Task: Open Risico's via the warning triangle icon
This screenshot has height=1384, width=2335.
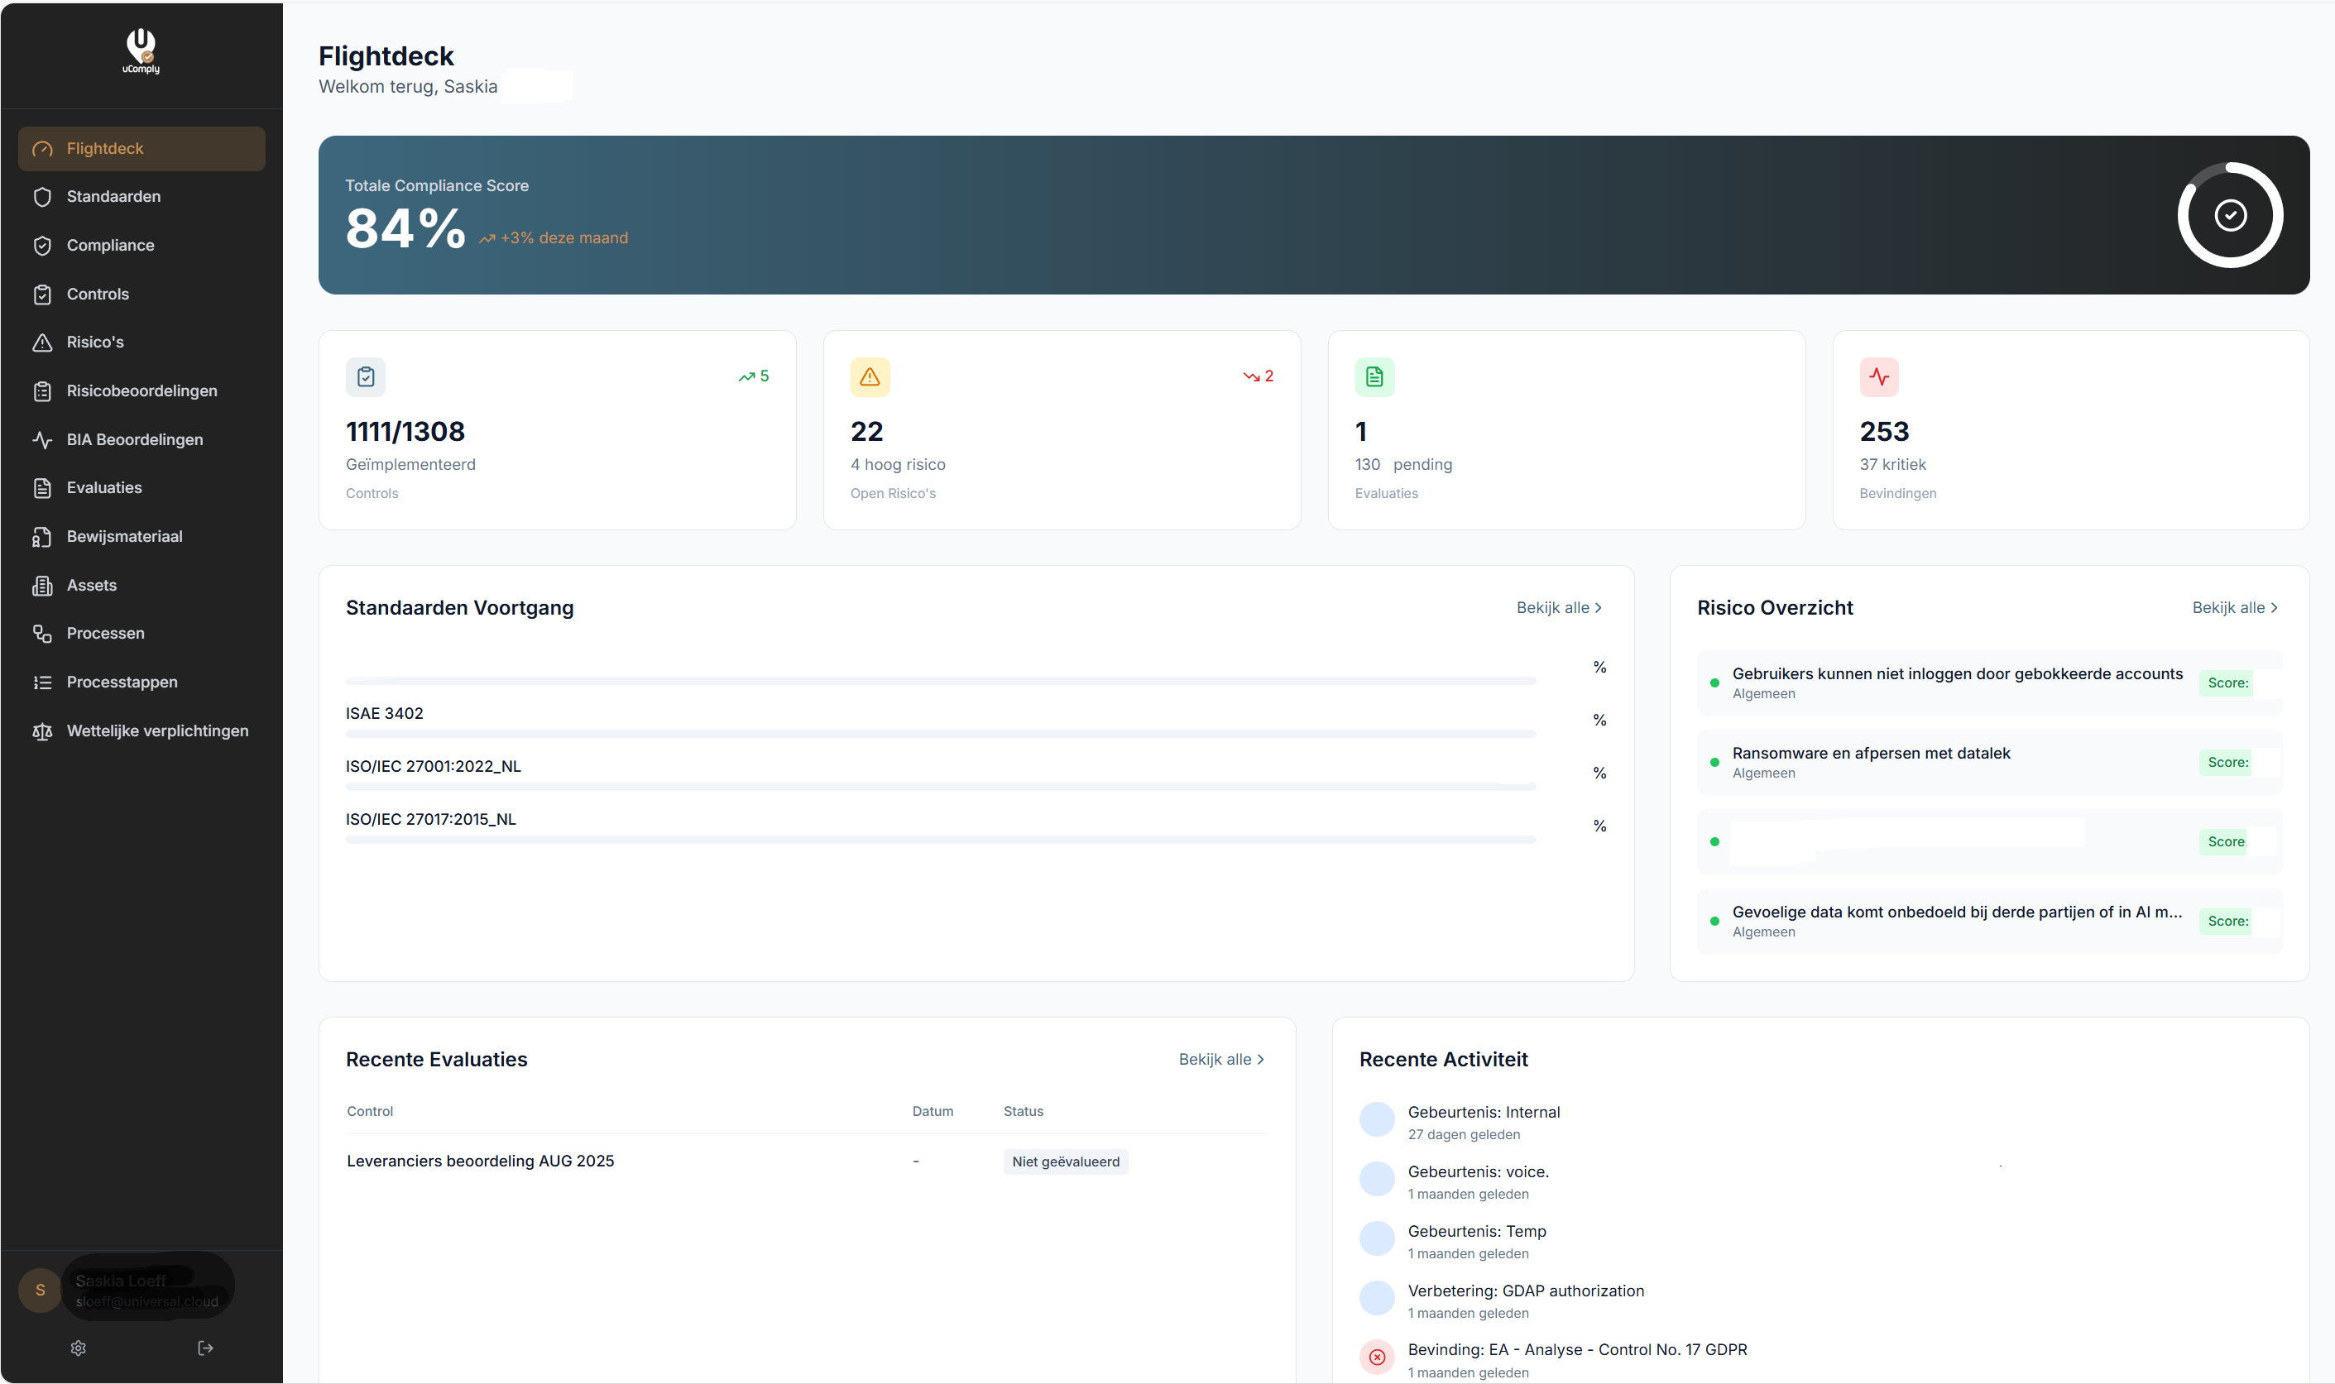Action: click(x=43, y=342)
